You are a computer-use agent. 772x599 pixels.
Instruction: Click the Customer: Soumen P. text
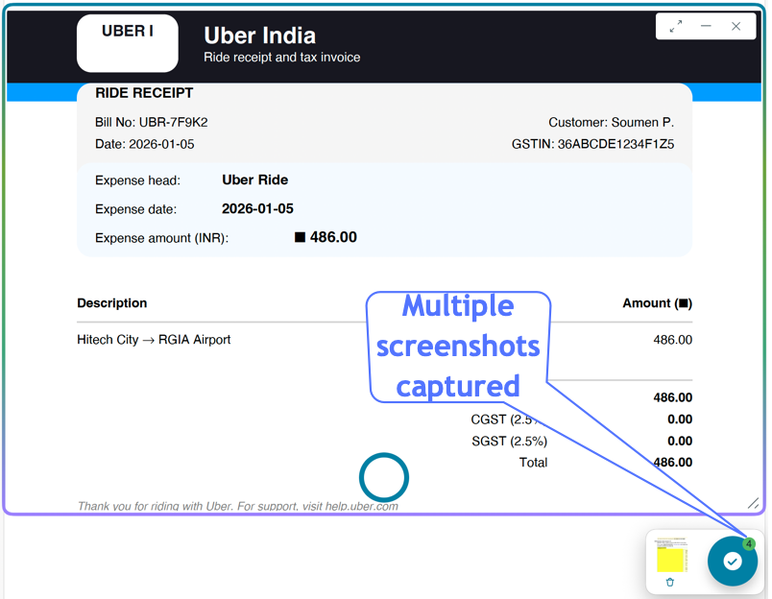tap(611, 122)
